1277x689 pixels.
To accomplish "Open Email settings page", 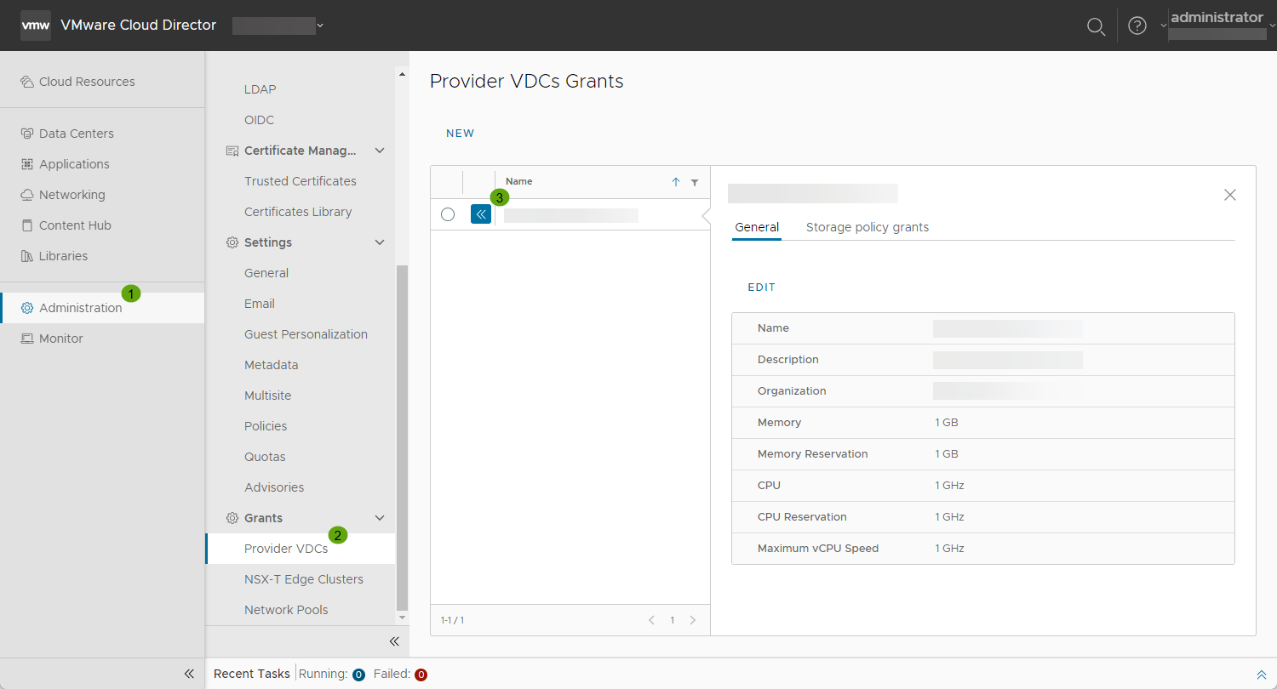I will point(260,304).
